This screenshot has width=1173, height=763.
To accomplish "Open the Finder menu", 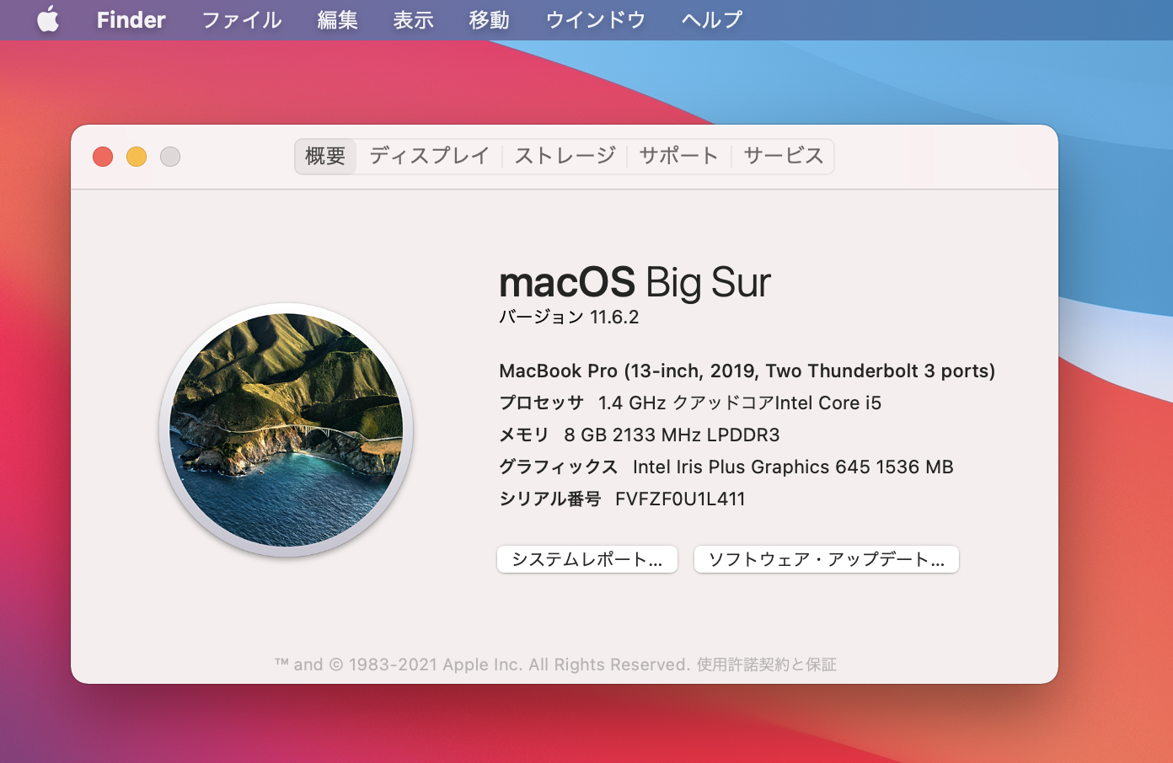I will pos(131,19).
